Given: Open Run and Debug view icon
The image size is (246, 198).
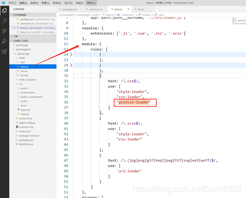Looking at the screenshot, I should [4, 41].
